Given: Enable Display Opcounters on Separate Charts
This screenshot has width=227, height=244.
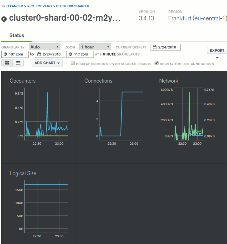Looking at the screenshot, I should click(x=73, y=63).
